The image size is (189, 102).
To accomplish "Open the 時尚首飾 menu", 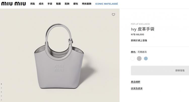I will 87,4.
